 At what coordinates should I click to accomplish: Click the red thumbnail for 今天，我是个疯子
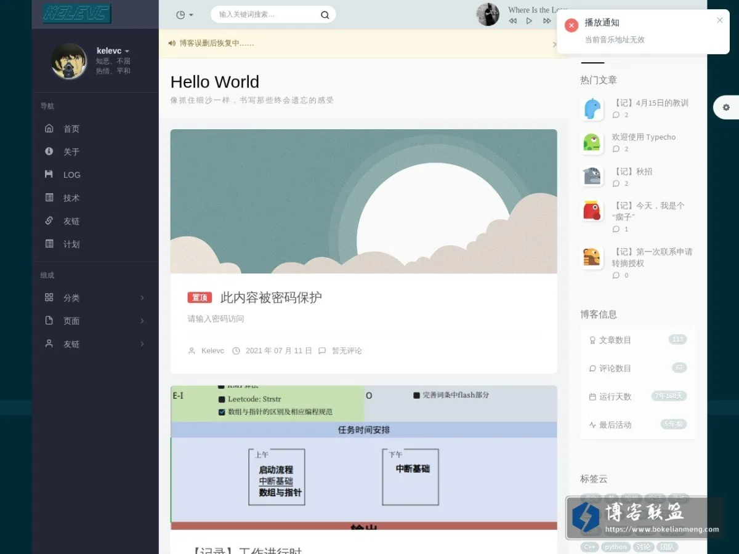[x=592, y=211]
